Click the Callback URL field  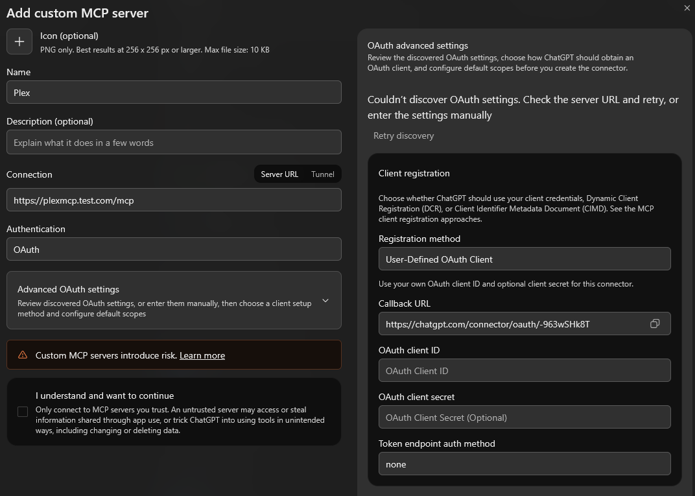click(524, 324)
